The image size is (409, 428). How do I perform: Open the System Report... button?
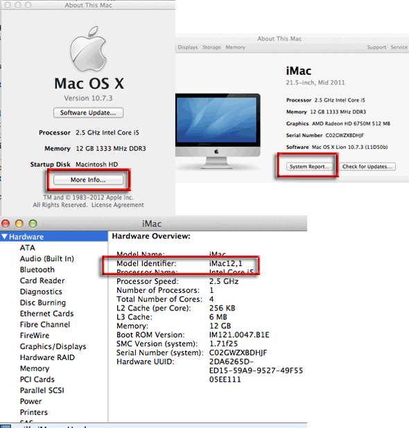pyautogui.click(x=309, y=166)
